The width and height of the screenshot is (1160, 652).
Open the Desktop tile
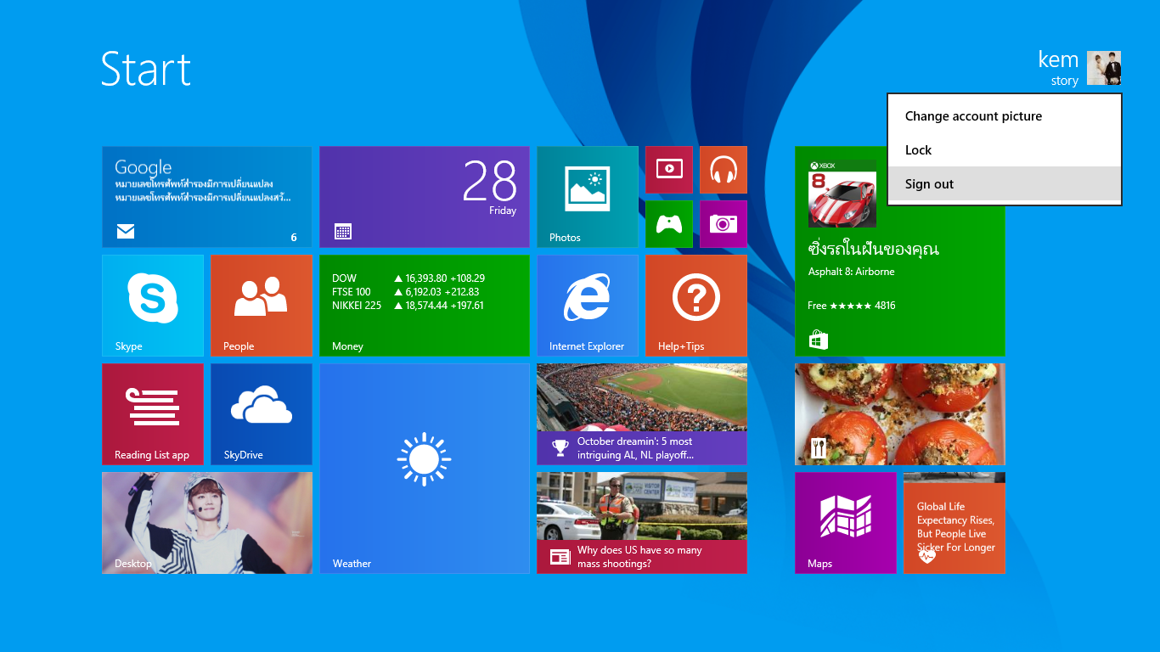tap(207, 523)
